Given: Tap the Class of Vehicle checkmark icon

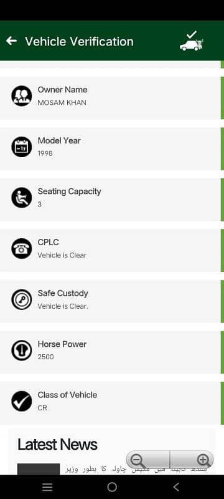Looking at the screenshot, I should tap(22, 401).
